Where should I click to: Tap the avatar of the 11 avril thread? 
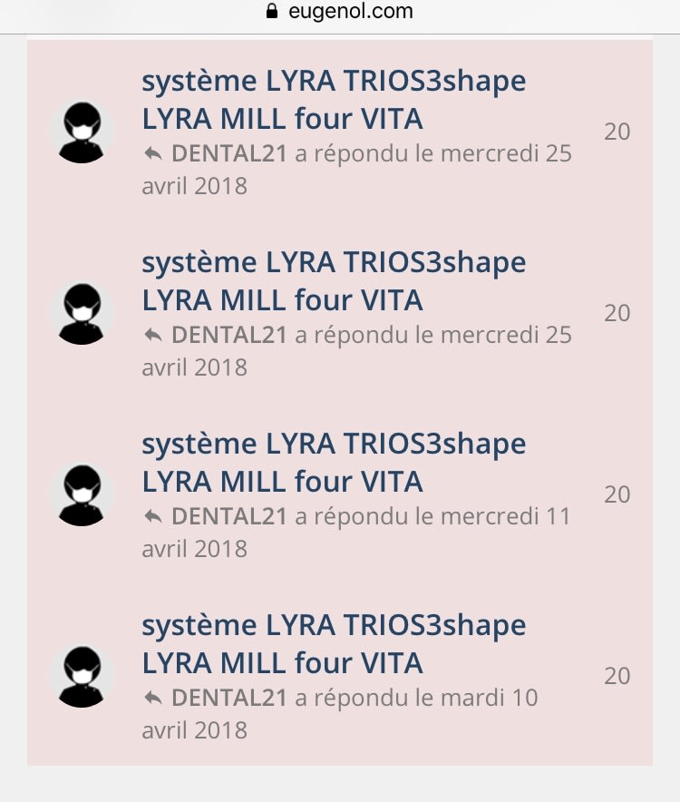coord(83,495)
